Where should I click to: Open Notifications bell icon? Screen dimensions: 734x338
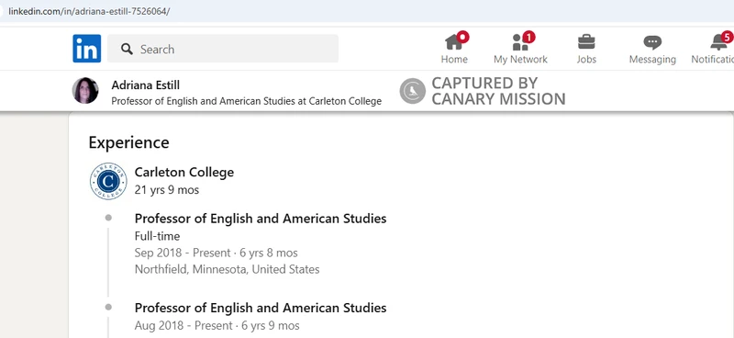(x=719, y=42)
